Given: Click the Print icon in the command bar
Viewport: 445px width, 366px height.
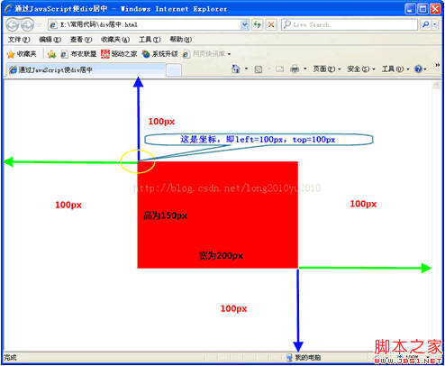Looking at the screenshot, I should (295, 69).
